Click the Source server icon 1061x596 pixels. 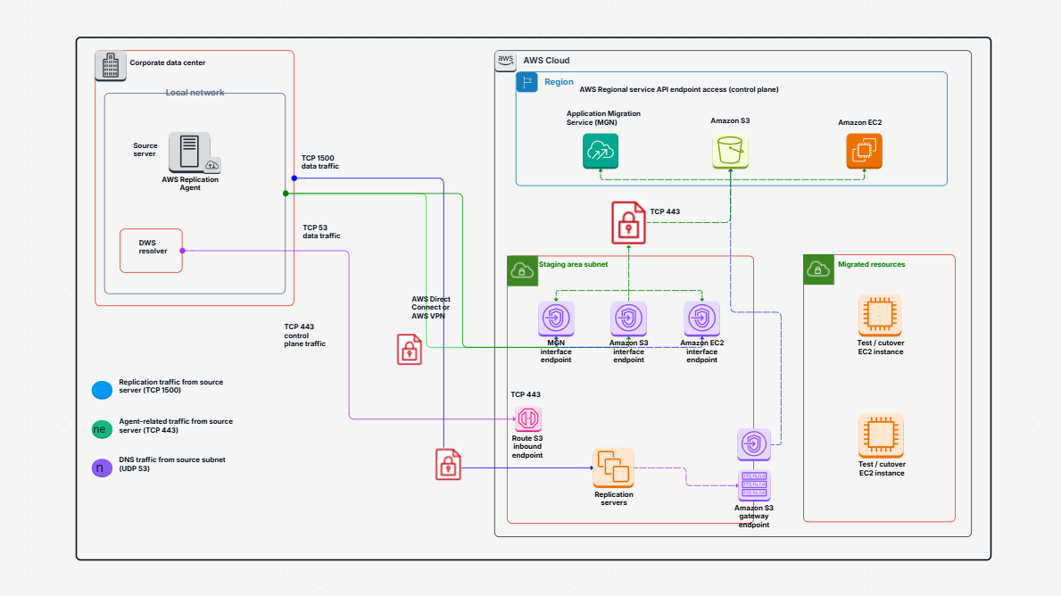[x=190, y=152]
